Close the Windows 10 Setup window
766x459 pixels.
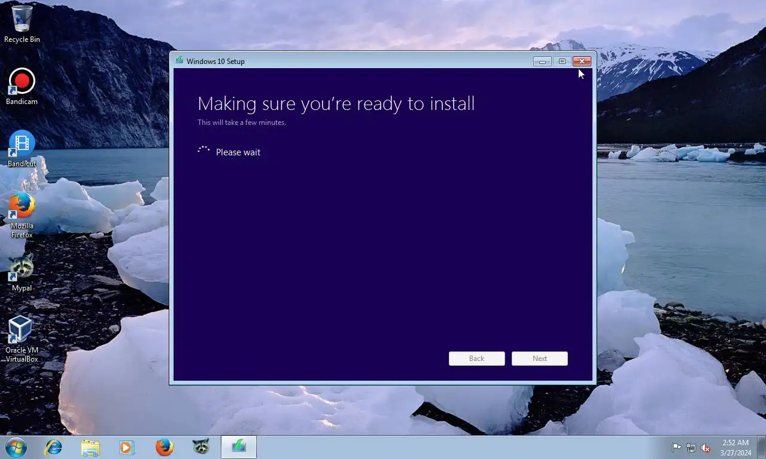coord(582,61)
